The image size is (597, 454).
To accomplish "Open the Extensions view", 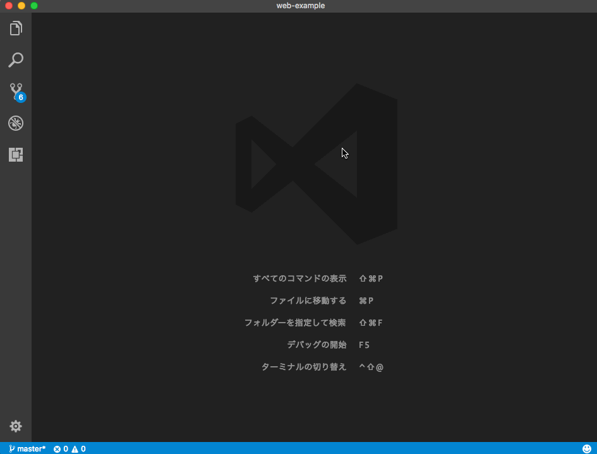I will click(x=16, y=155).
